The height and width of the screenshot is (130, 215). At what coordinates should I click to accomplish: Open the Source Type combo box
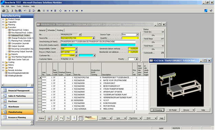pos(137,34)
